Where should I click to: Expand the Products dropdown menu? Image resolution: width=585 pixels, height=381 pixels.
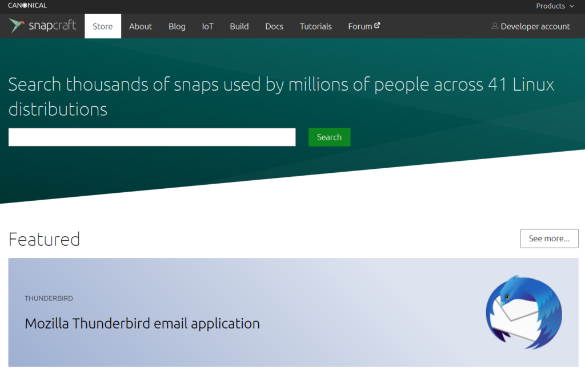tap(550, 6)
